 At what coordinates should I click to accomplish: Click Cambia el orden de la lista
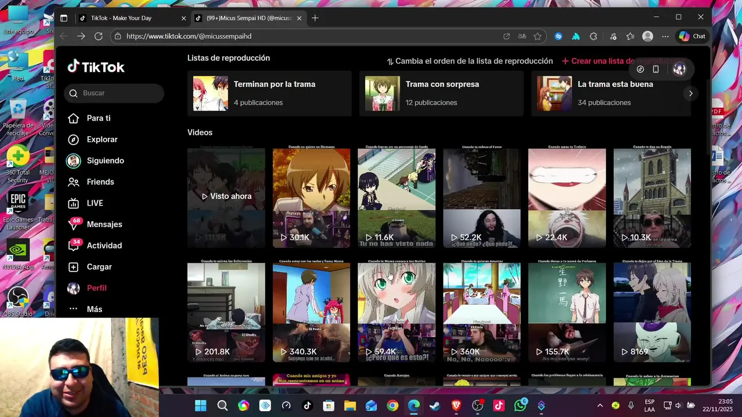tap(470, 61)
